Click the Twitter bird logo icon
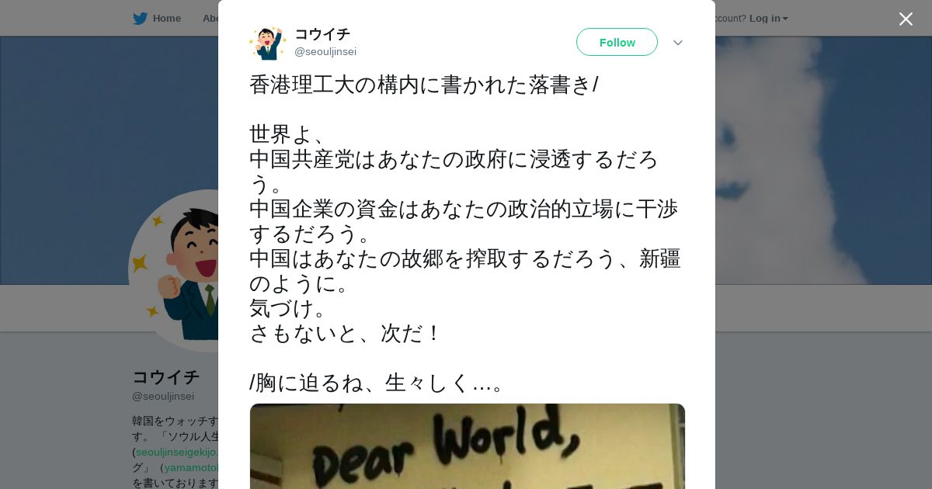The image size is (932, 489). [140, 19]
